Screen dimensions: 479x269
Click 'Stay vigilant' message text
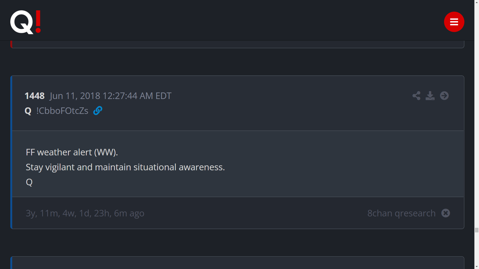(125, 167)
